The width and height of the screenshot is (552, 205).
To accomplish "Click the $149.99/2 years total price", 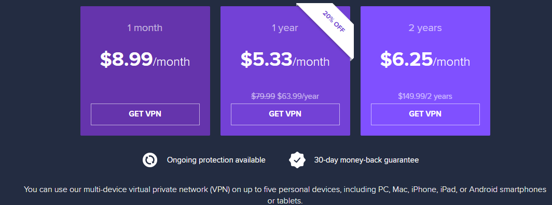I will click(x=425, y=96).
